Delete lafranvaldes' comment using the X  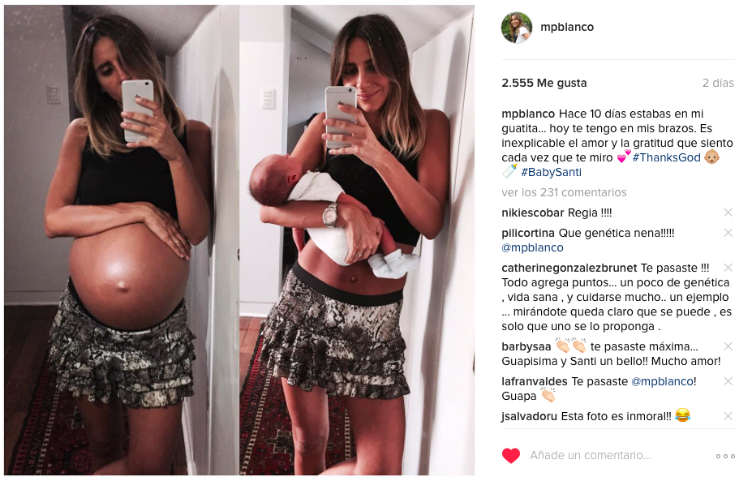728,381
